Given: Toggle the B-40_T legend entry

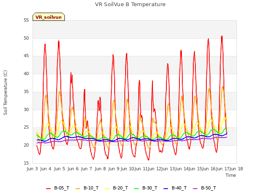Looking at the screenshot, I should click(x=175, y=188).
